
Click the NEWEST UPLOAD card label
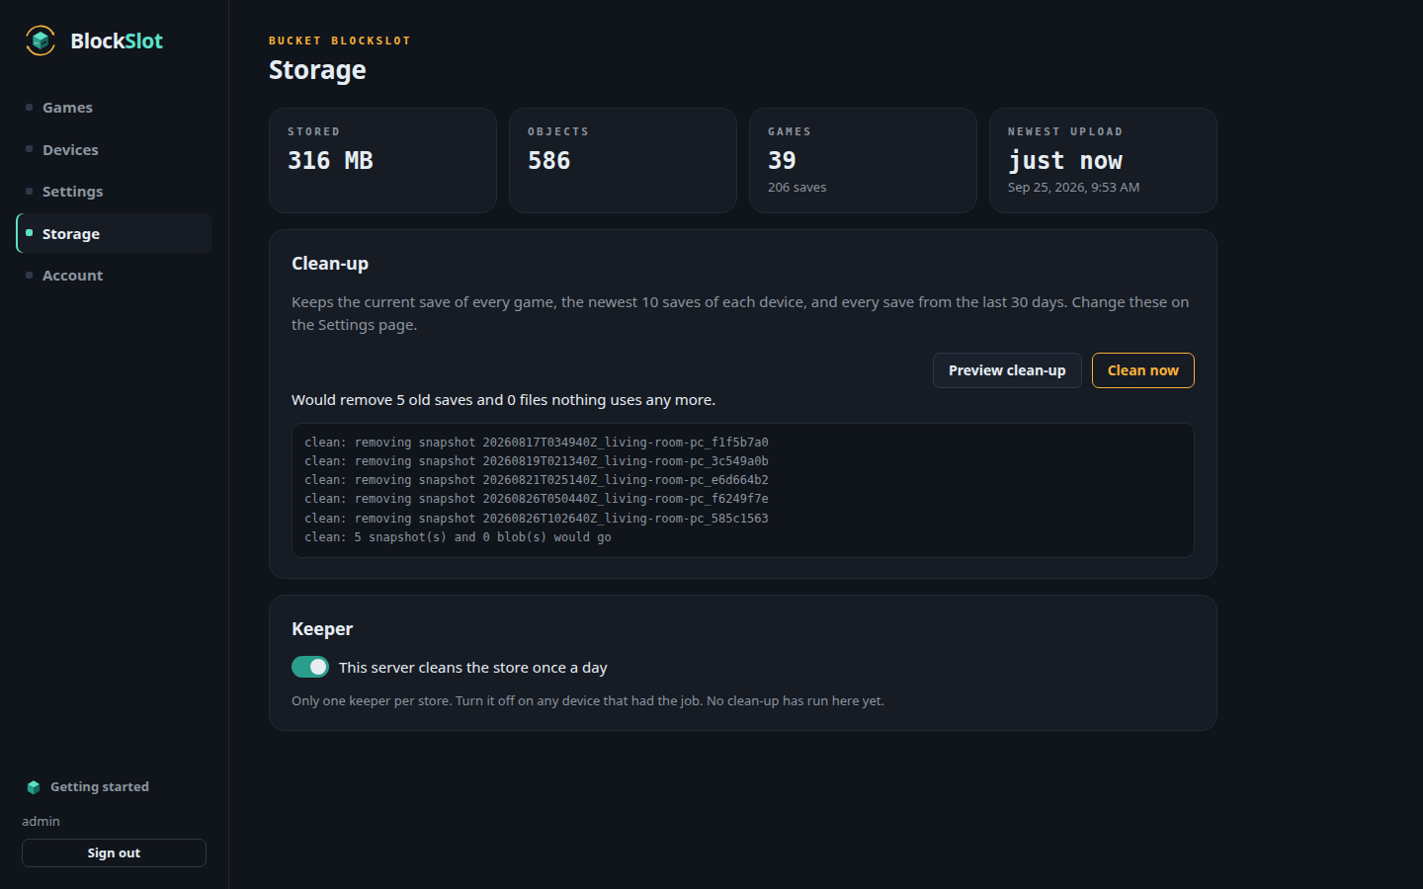pyautogui.click(x=1065, y=131)
